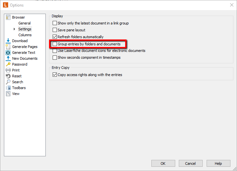Viewport: 237px width, 171px height.
Task: Open Generate Pages via its page icon
Action: click(8, 47)
